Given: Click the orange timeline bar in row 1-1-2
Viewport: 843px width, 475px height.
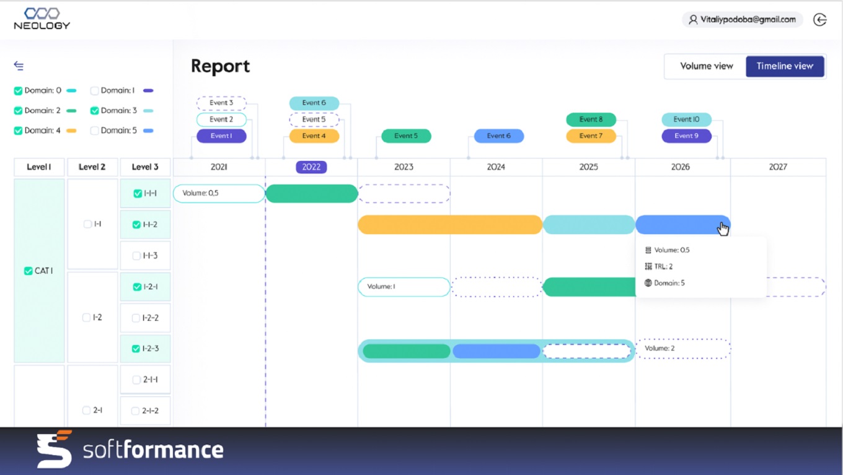Looking at the screenshot, I should [450, 225].
